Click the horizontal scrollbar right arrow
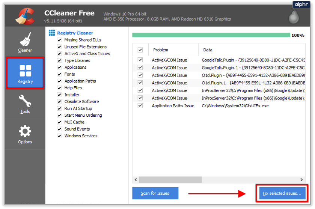The height and width of the screenshot is (209, 315). click(301, 180)
